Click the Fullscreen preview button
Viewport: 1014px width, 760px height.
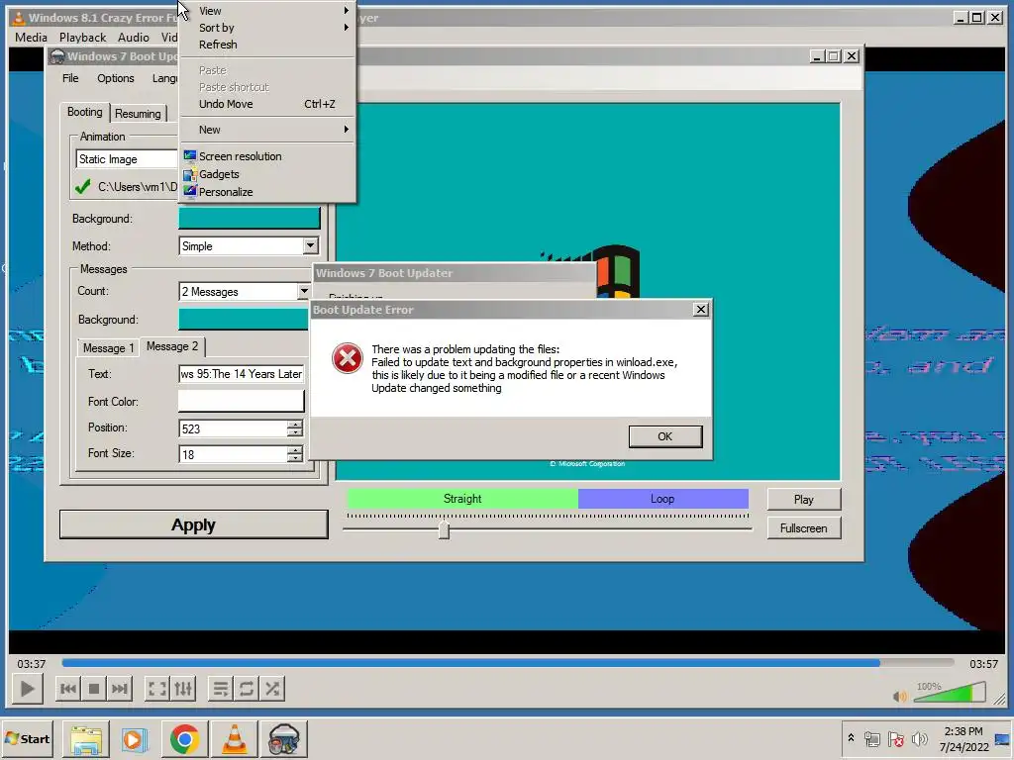(804, 528)
